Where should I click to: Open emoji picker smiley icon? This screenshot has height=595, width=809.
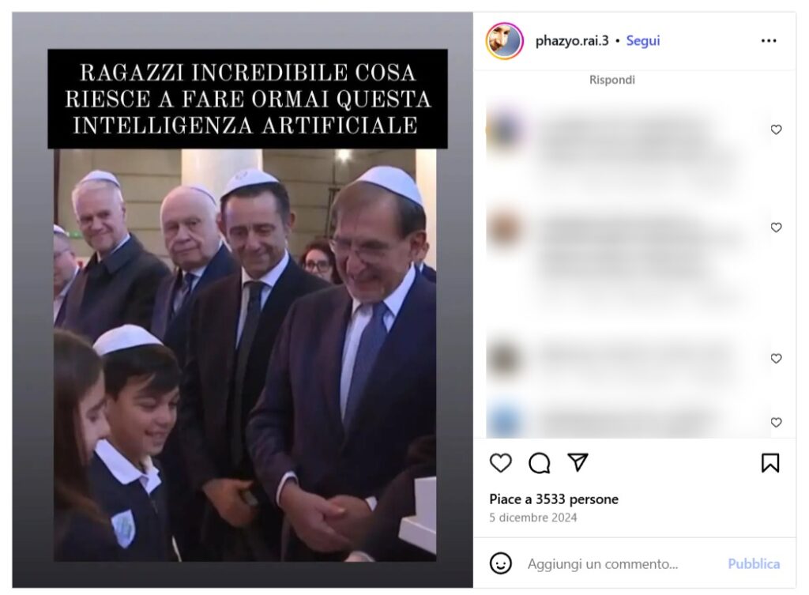tap(500, 563)
